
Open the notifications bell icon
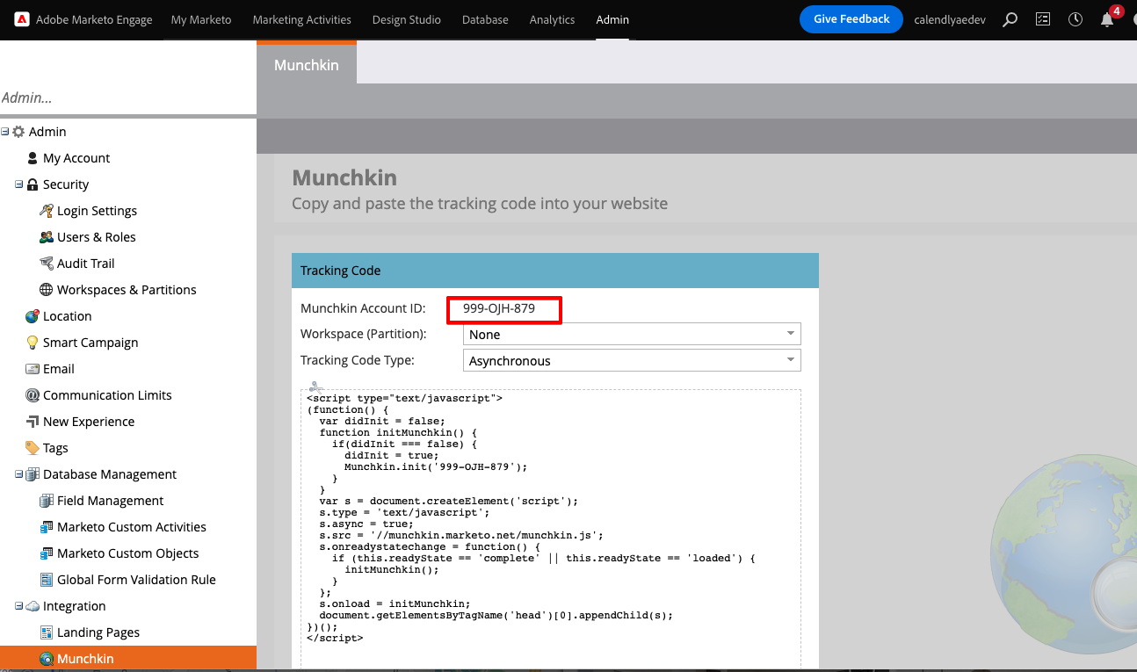[1107, 19]
